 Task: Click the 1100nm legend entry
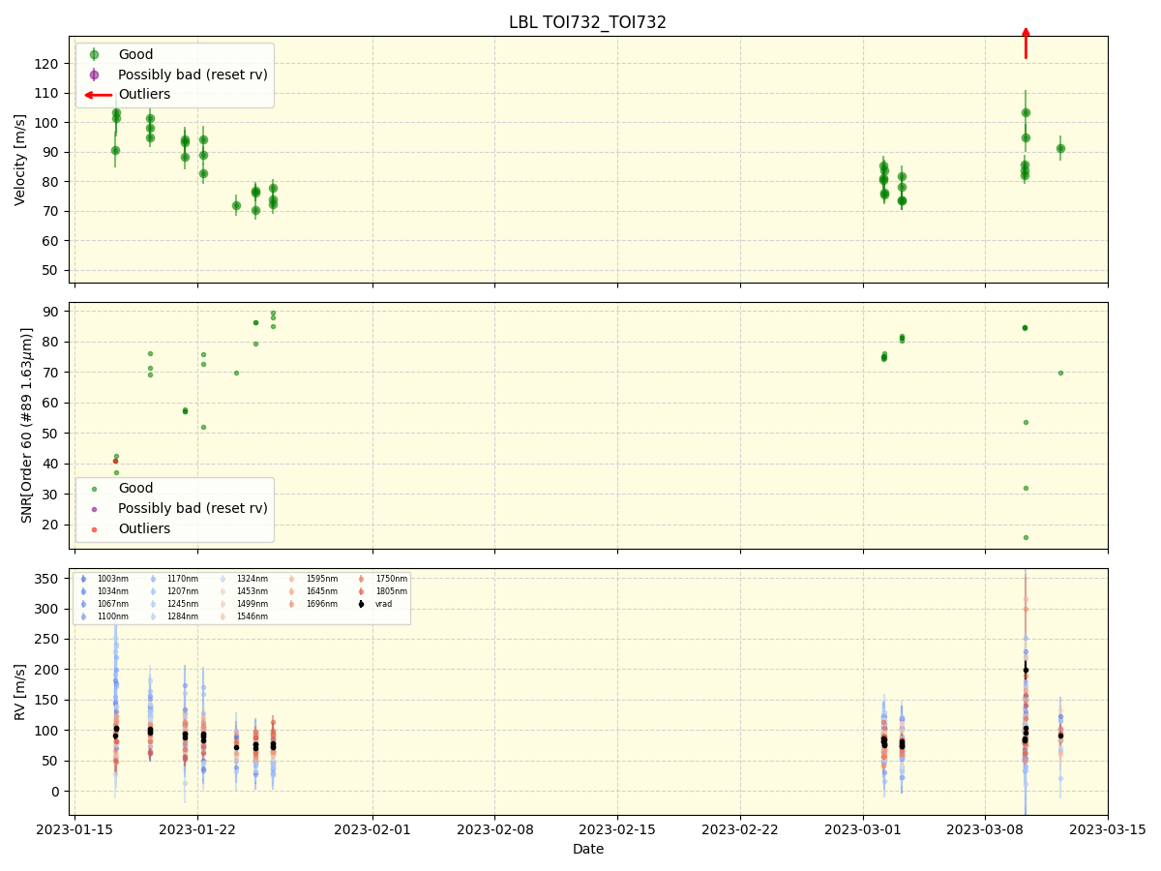coord(112,616)
